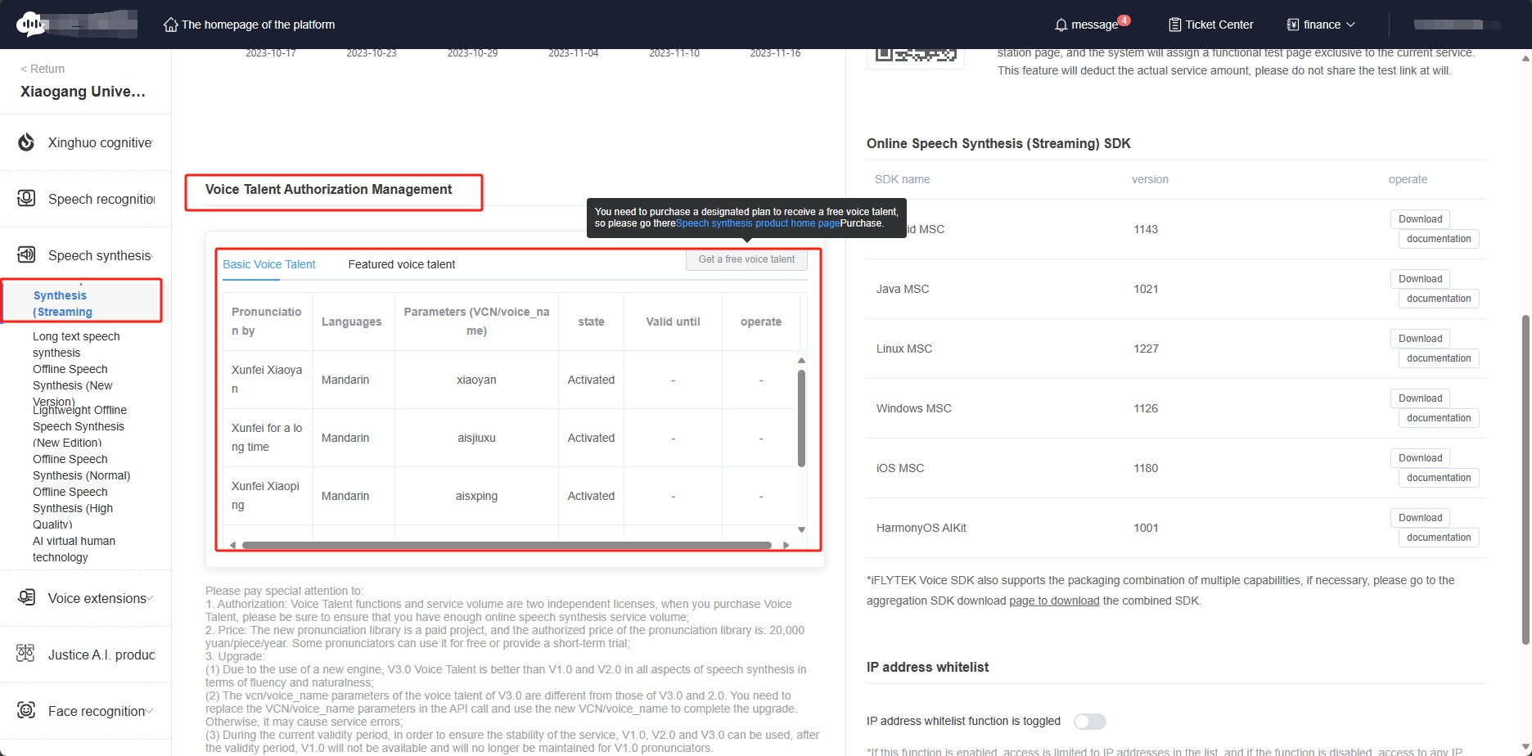Select Long text speech synthesis item
Viewport: 1532px width, 756px height.
click(76, 344)
